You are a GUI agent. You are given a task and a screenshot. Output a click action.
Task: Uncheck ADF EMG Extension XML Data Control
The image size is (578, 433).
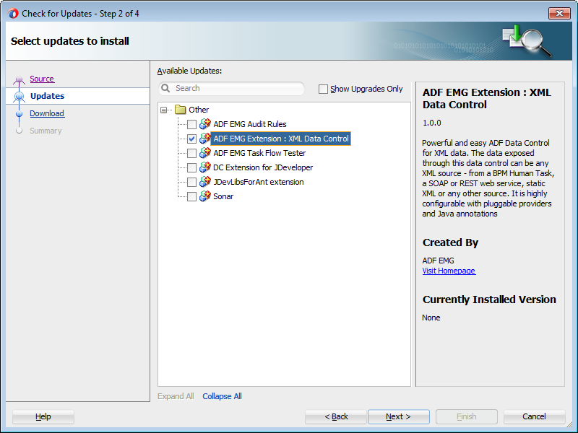click(191, 139)
